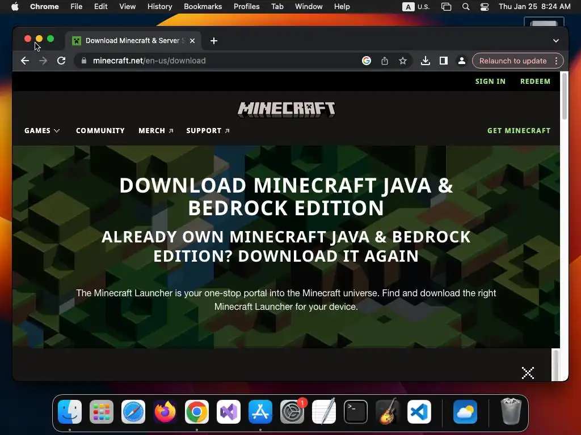Open App Store from the dock
This screenshot has width=581, height=435.
click(x=260, y=412)
